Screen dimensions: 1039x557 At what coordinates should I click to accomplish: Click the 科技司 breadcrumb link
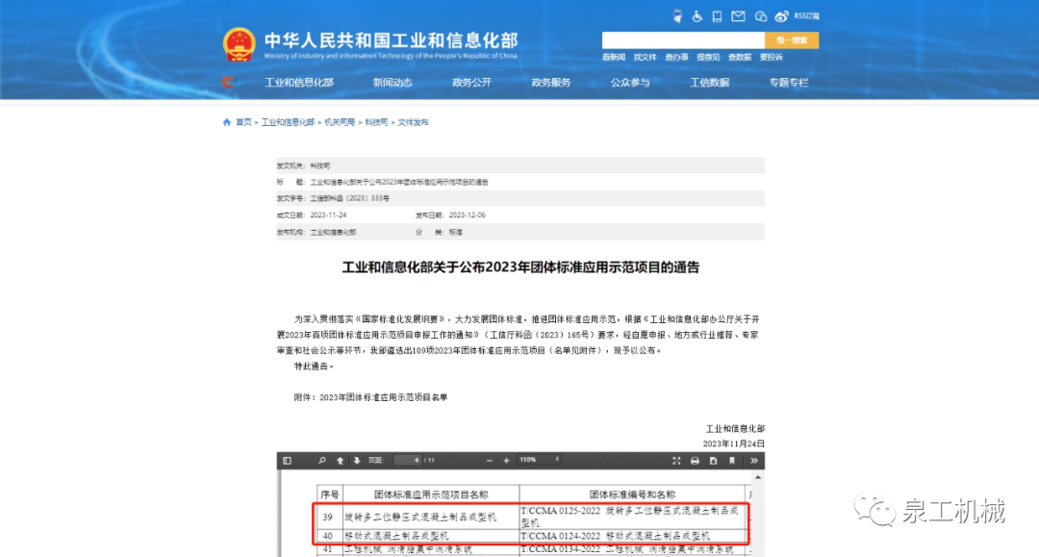377,122
